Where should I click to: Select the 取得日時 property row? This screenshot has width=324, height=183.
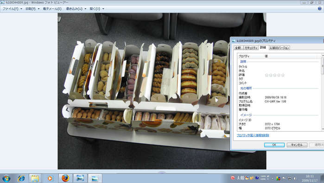tap(279, 106)
